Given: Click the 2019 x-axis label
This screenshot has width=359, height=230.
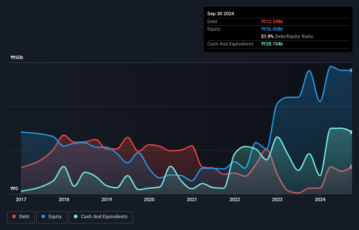Looking at the screenshot, I should (107, 199).
